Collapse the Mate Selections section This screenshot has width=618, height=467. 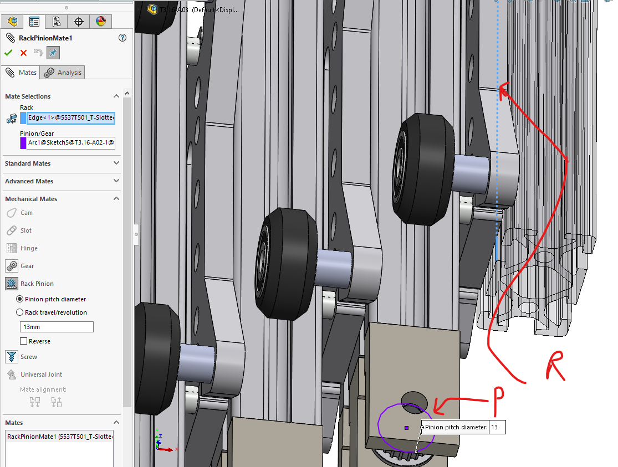pyautogui.click(x=116, y=96)
